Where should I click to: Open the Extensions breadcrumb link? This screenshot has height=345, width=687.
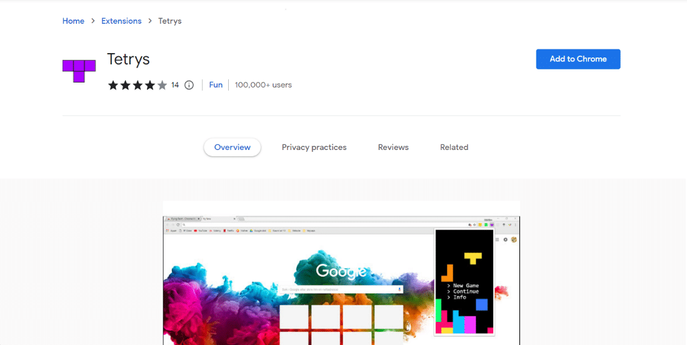point(121,21)
